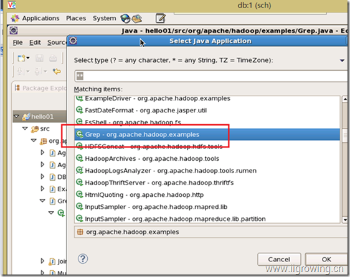
Task: Select FsShell - org.apache.hadoop.fs
Action: tap(207, 122)
